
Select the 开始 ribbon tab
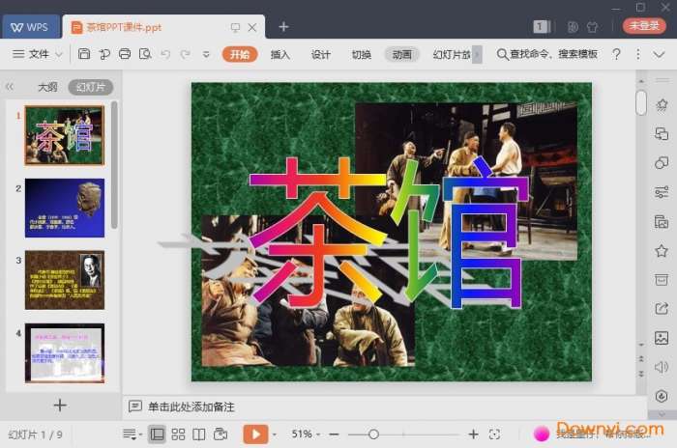click(x=240, y=54)
